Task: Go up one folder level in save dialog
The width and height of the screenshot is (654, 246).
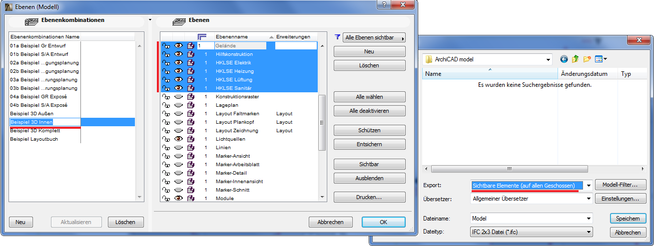Action: (x=575, y=59)
